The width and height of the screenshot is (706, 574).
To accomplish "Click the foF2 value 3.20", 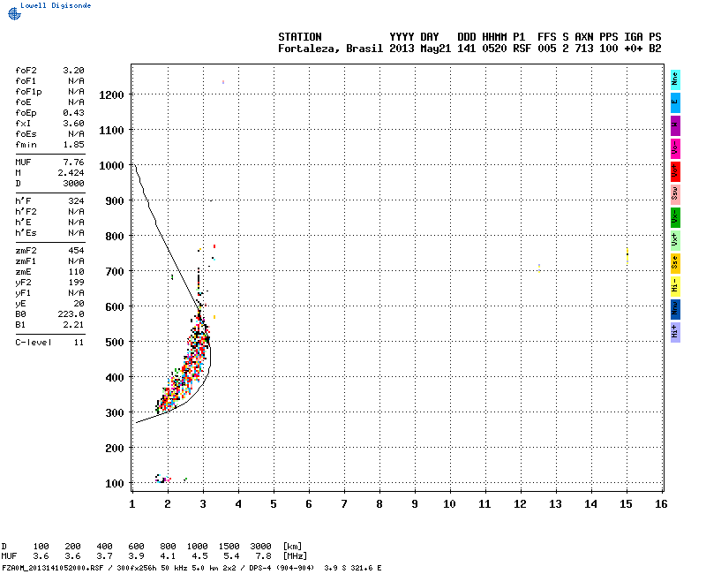I will [x=73, y=71].
